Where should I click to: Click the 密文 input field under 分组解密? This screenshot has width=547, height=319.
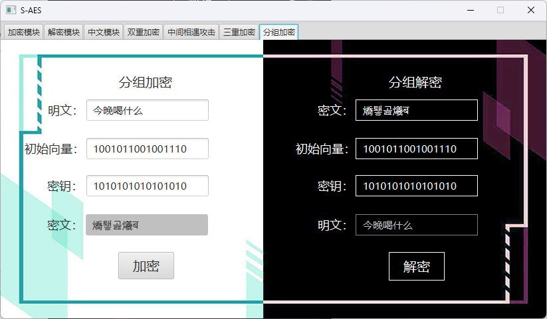click(416, 110)
